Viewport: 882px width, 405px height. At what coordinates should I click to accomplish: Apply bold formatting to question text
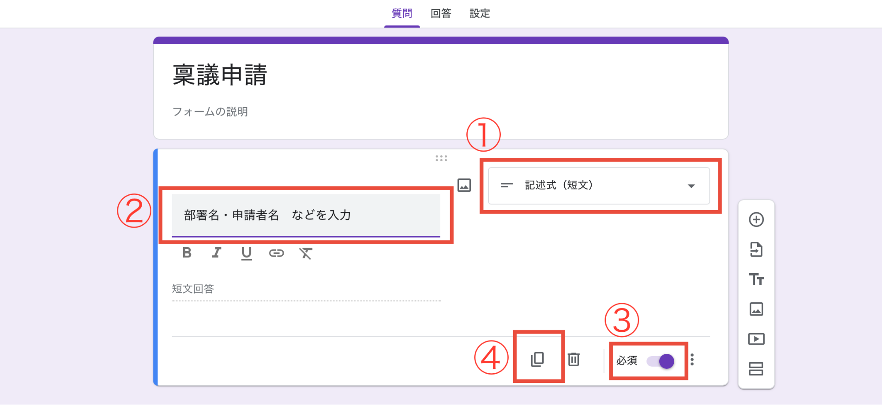(187, 253)
